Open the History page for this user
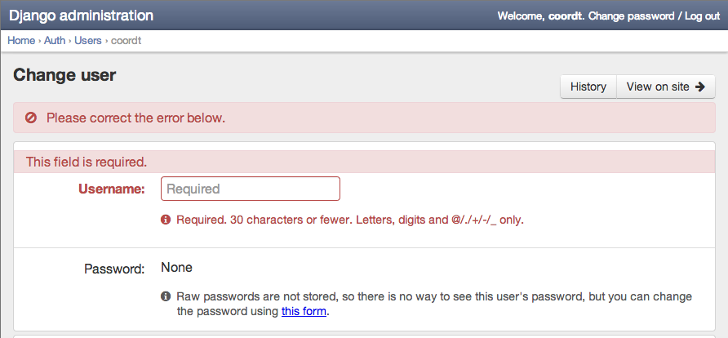 click(588, 87)
